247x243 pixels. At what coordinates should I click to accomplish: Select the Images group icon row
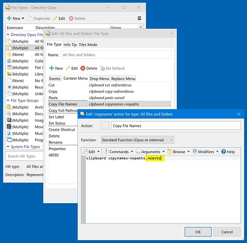click(x=25, y=120)
